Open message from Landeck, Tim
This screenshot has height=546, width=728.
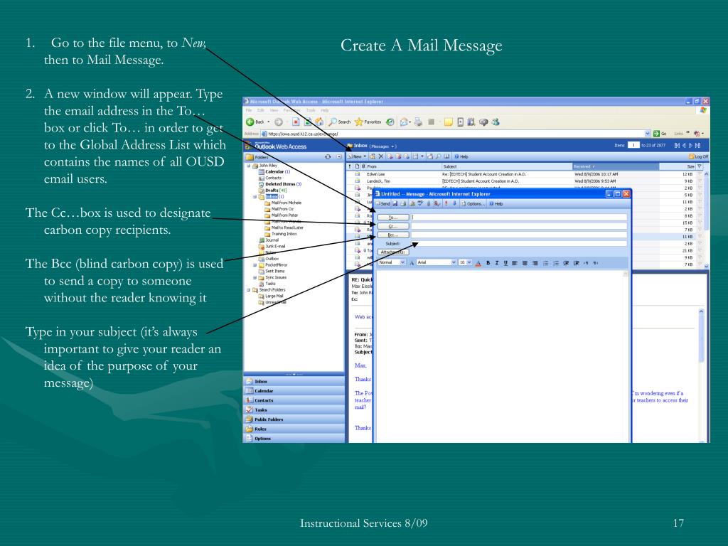pyautogui.click(x=525, y=181)
